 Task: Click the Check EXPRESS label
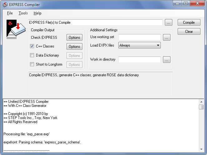[44, 37]
